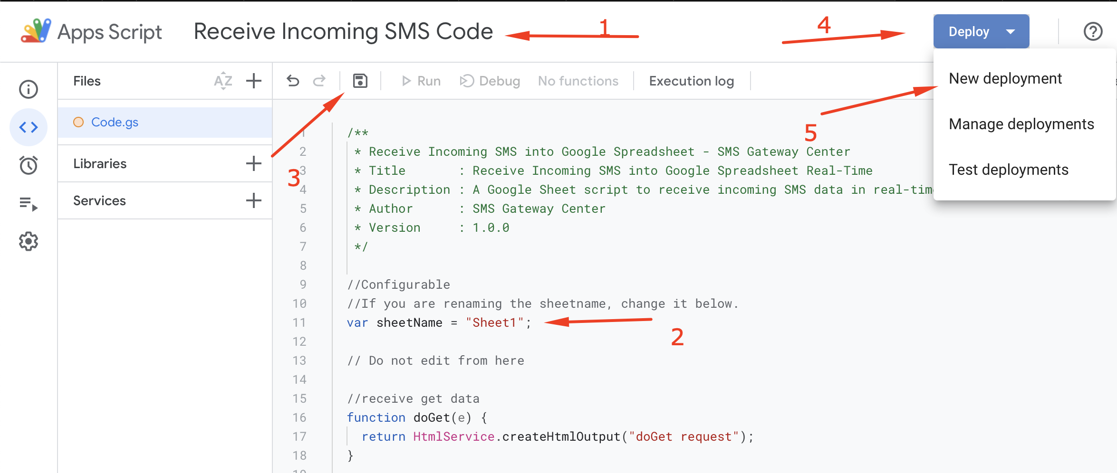This screenshot has height=473, width=1117.
Task: Click the Services section label
Action: point(99,200)
